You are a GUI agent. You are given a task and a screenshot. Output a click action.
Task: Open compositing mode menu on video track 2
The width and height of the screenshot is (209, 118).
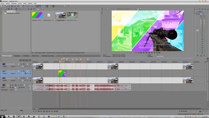point(25,73)
